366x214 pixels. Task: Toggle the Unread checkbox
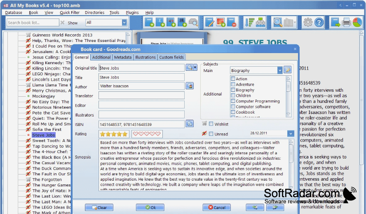tap(211, 134)
